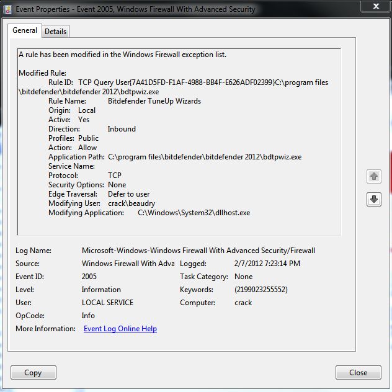Click the Active Yes value
Viewport: 392px width, 392px height.
[84, 120]
